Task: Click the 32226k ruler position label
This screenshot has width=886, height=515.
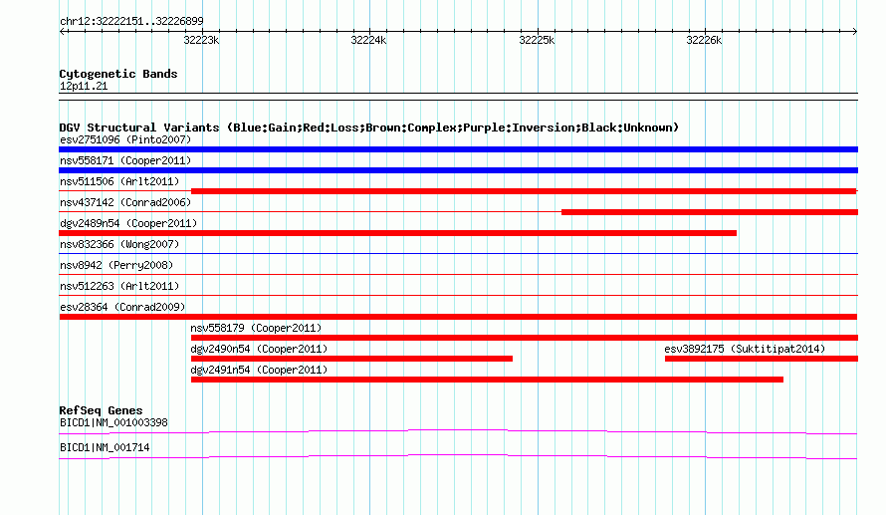Action: (x=704, y=40)
